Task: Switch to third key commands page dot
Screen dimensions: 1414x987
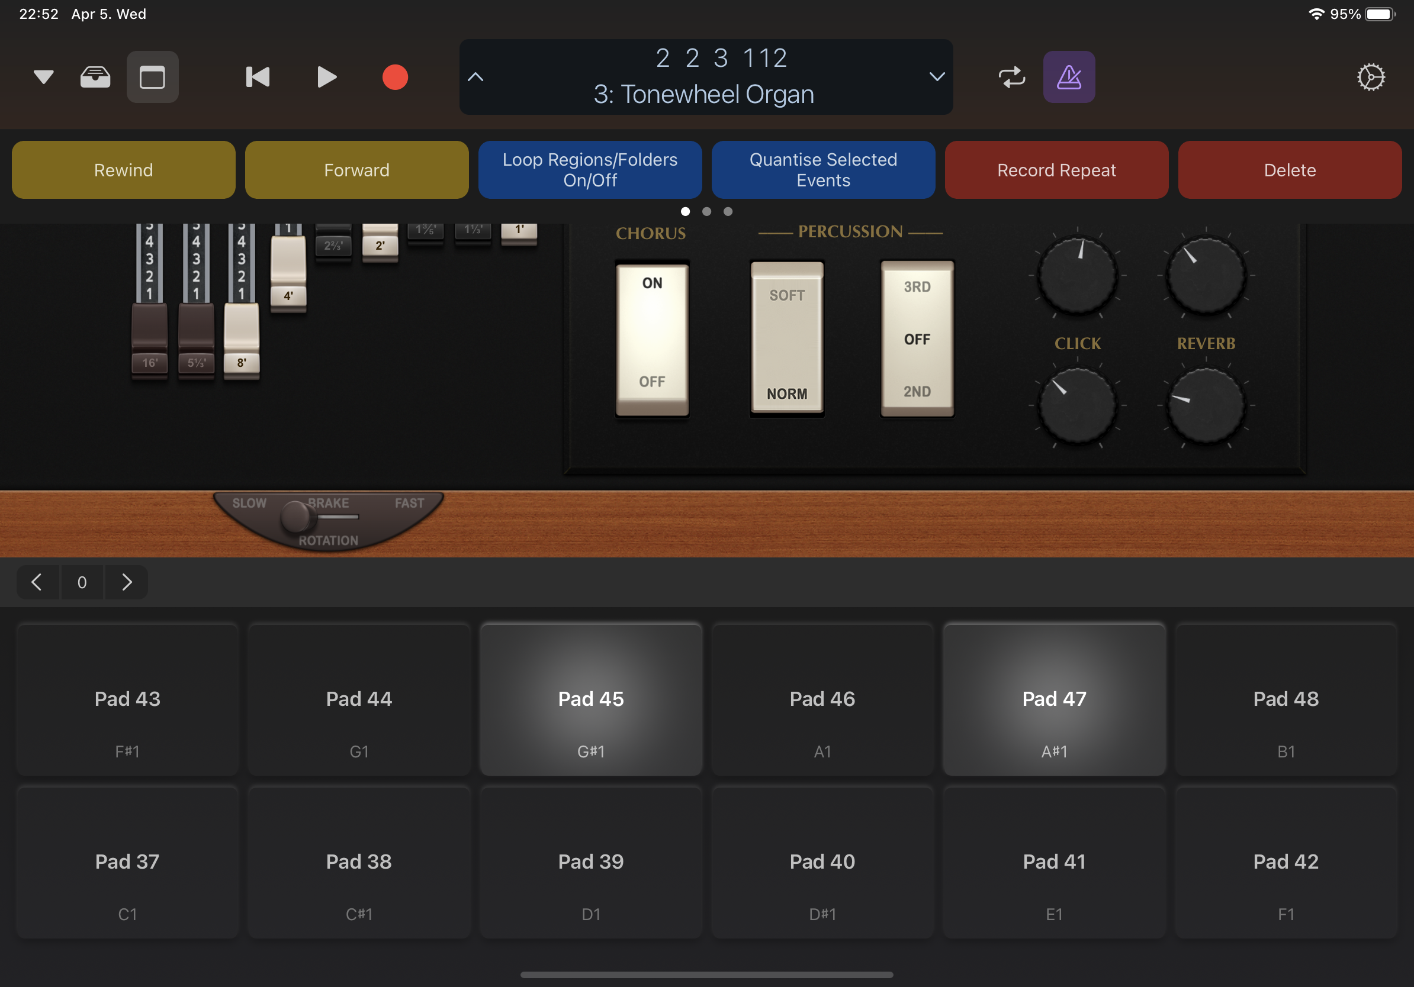Action: tap(727, 212)
